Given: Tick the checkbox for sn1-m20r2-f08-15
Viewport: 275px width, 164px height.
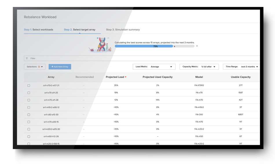Looking at the screenshot, I should tap(29, 144).
